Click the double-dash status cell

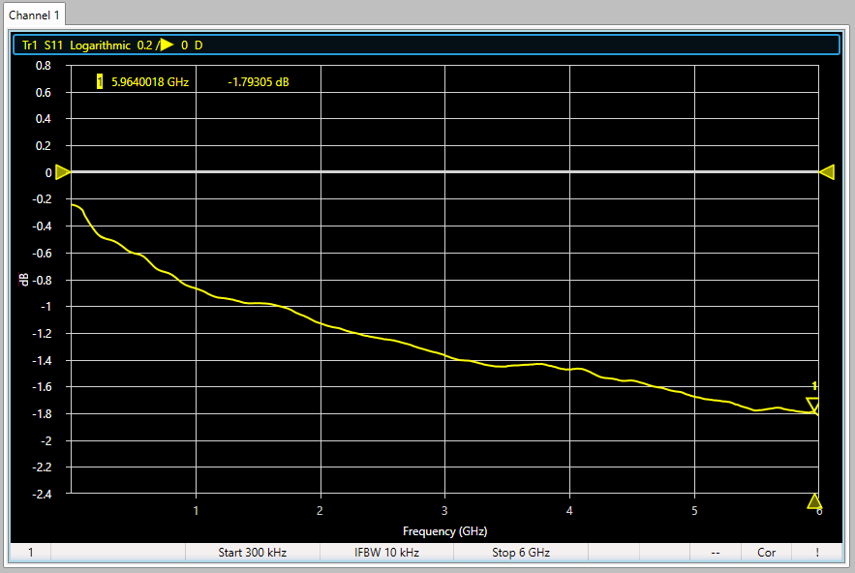tap(715, 553)
